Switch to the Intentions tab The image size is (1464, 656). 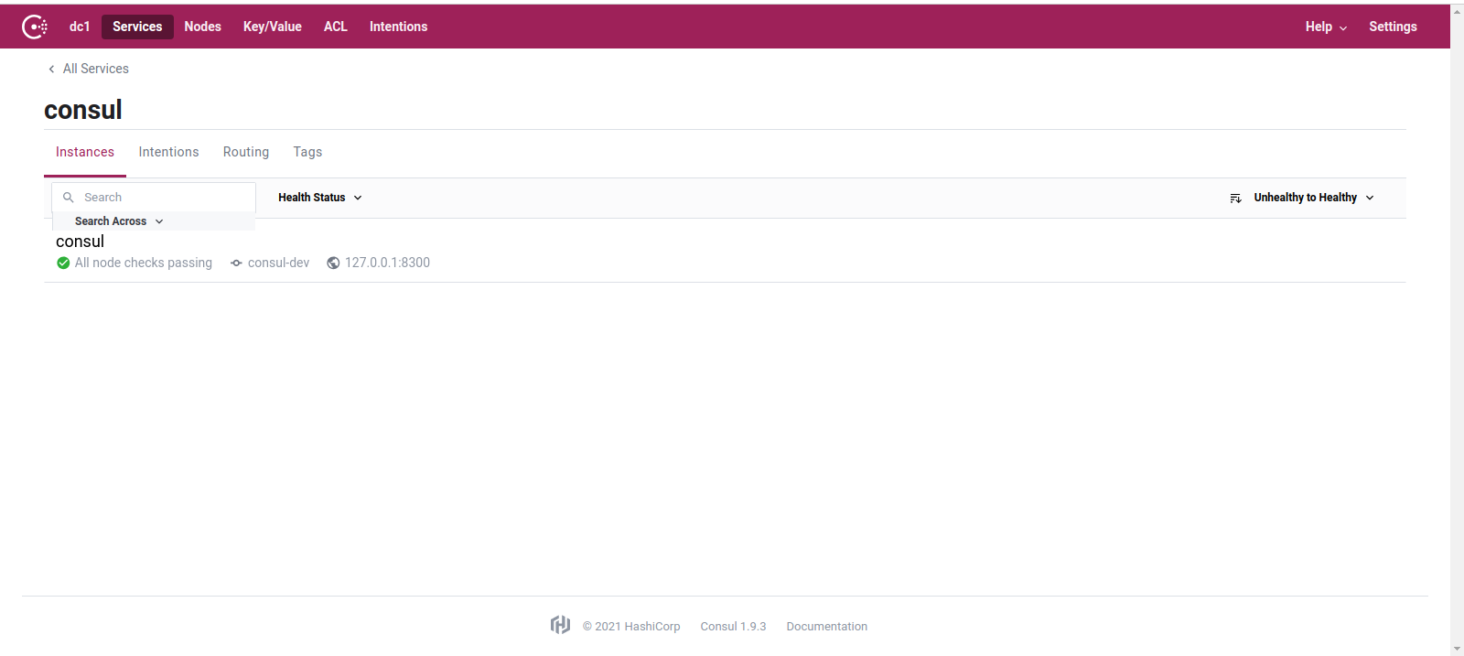pyautogui.click(x=168, y=152)
